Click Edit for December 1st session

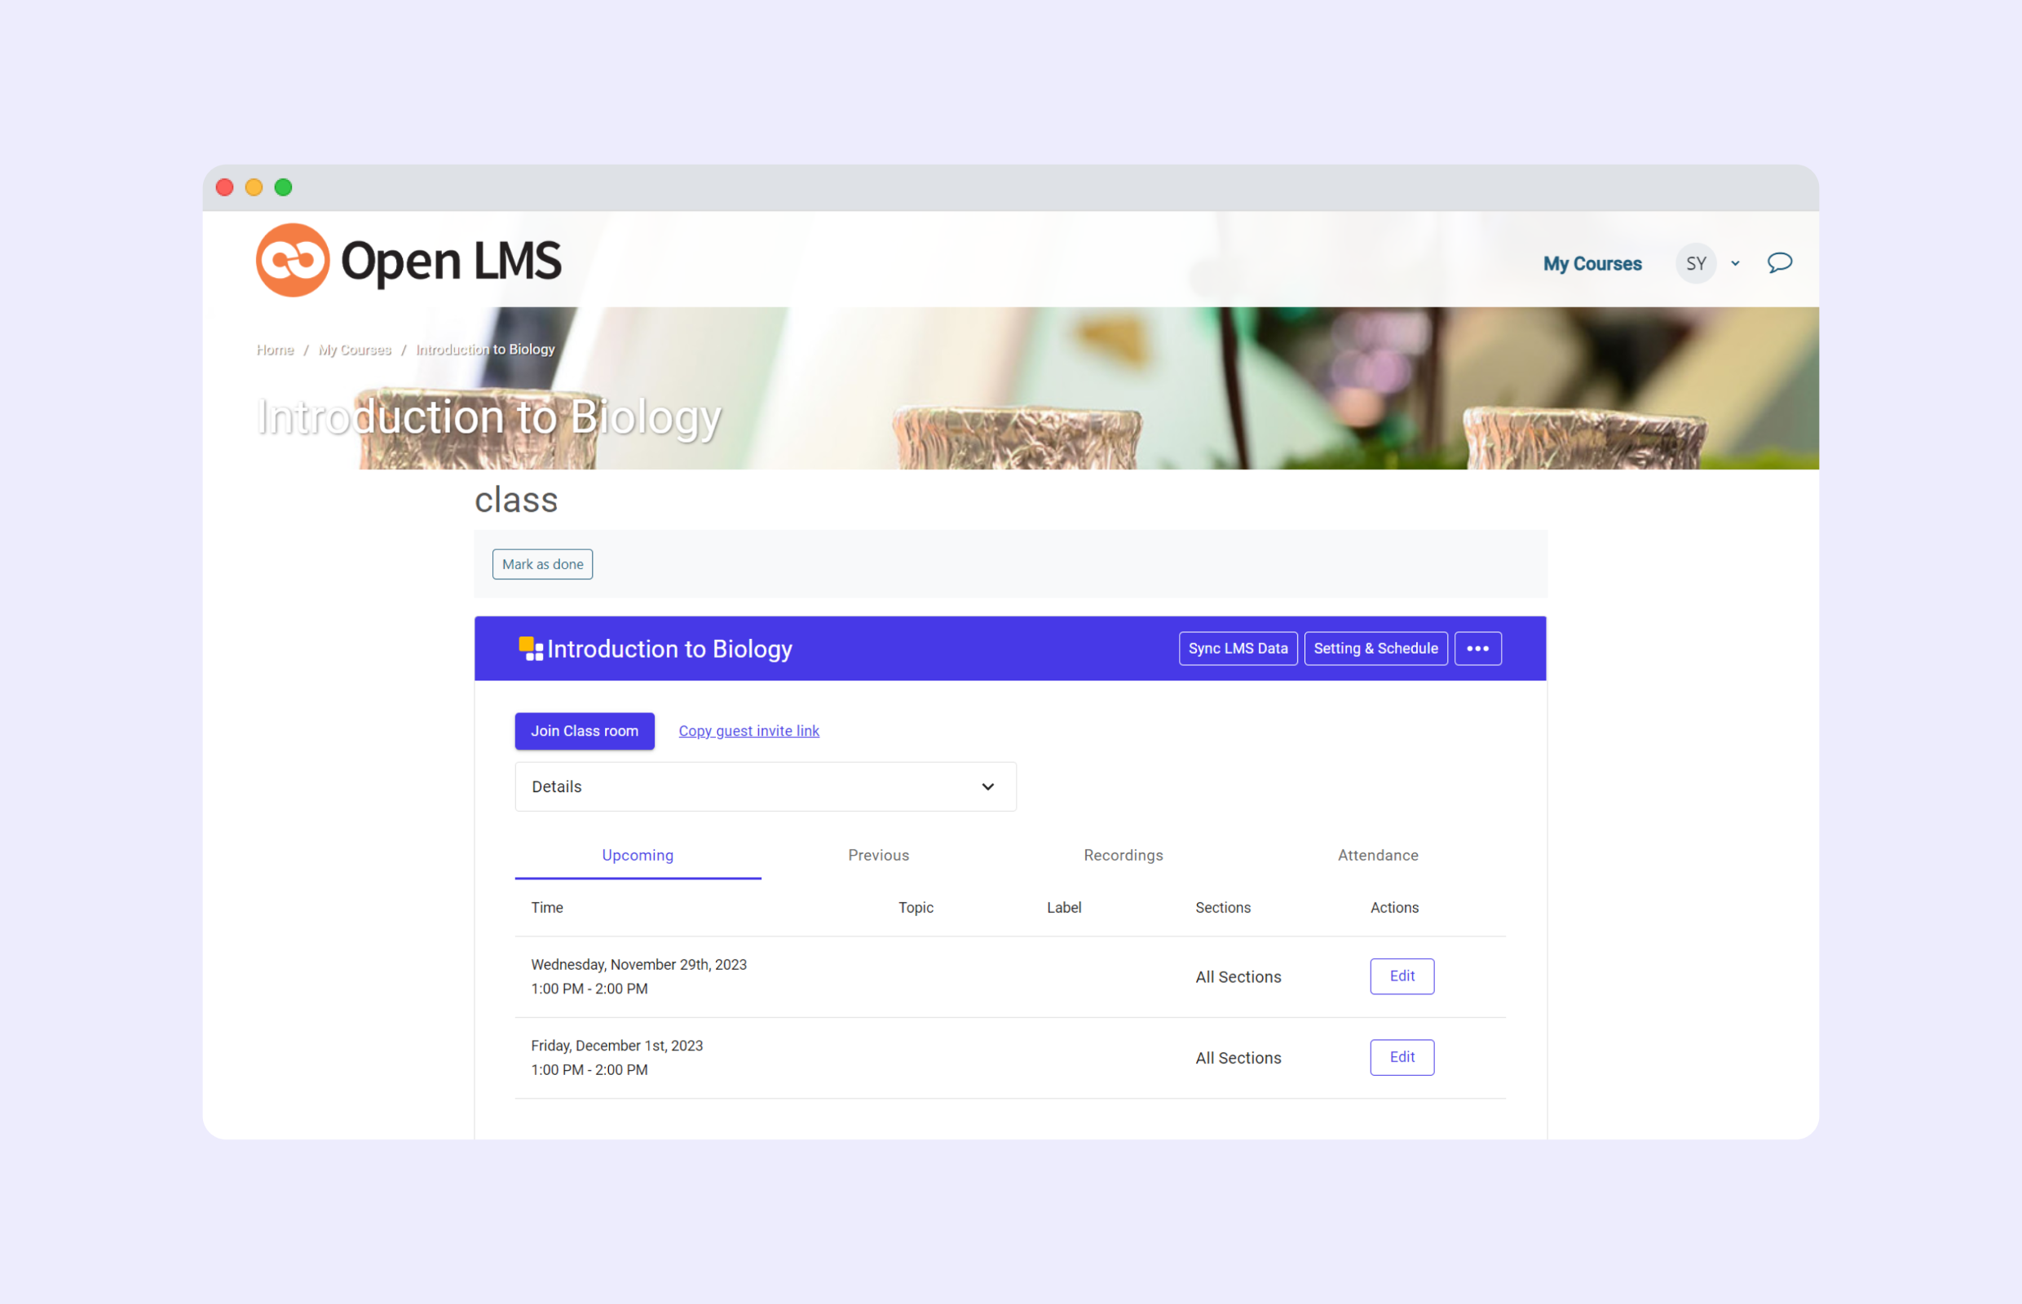click(1400, 1056)
